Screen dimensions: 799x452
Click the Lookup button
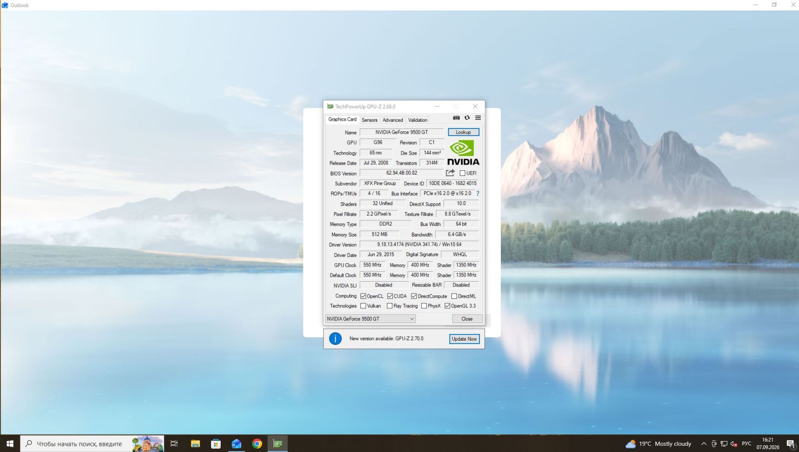463,132
